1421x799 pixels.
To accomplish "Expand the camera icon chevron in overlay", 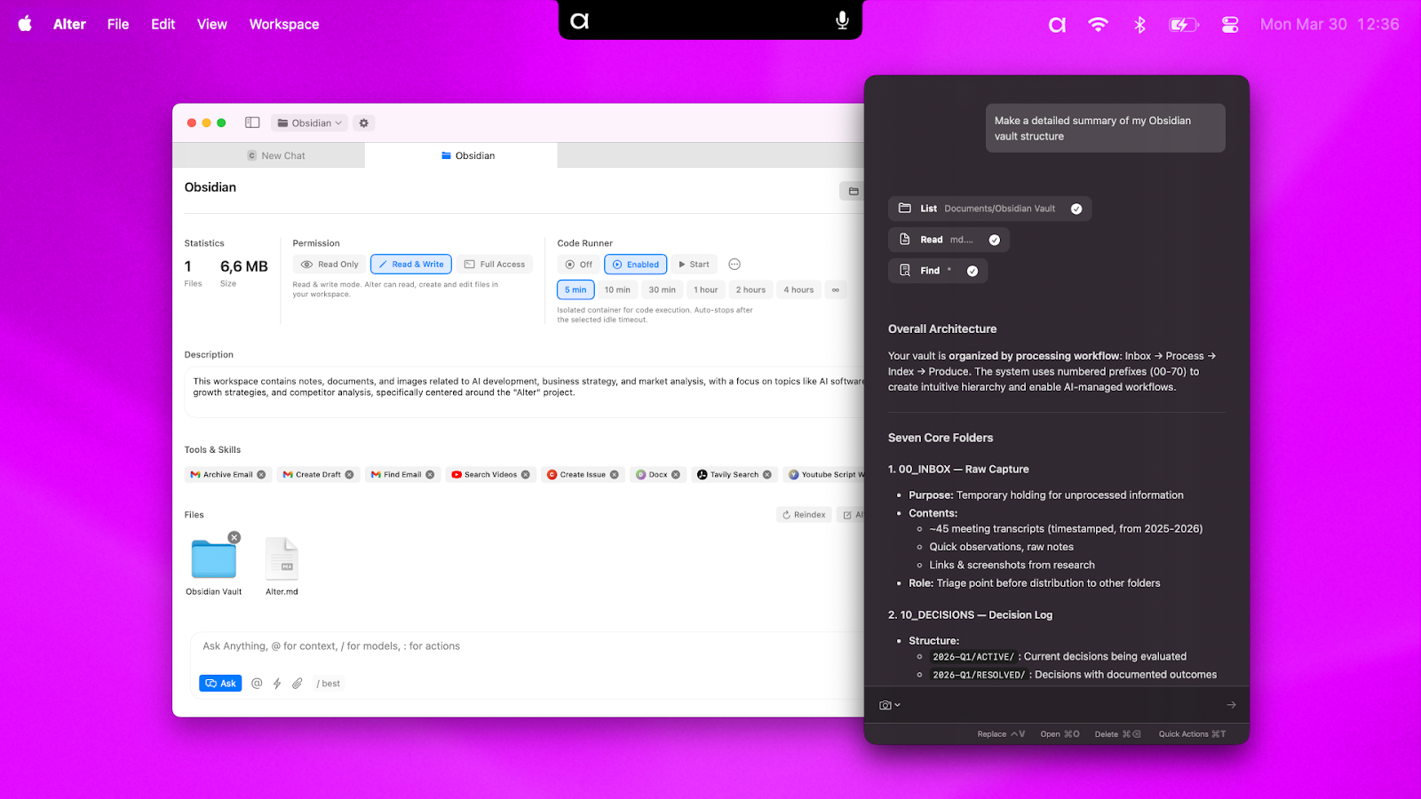I will 896,704.
